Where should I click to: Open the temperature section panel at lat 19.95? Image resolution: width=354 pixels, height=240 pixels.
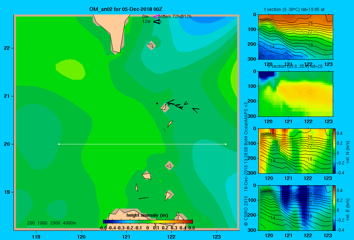(x=296, y=37)
